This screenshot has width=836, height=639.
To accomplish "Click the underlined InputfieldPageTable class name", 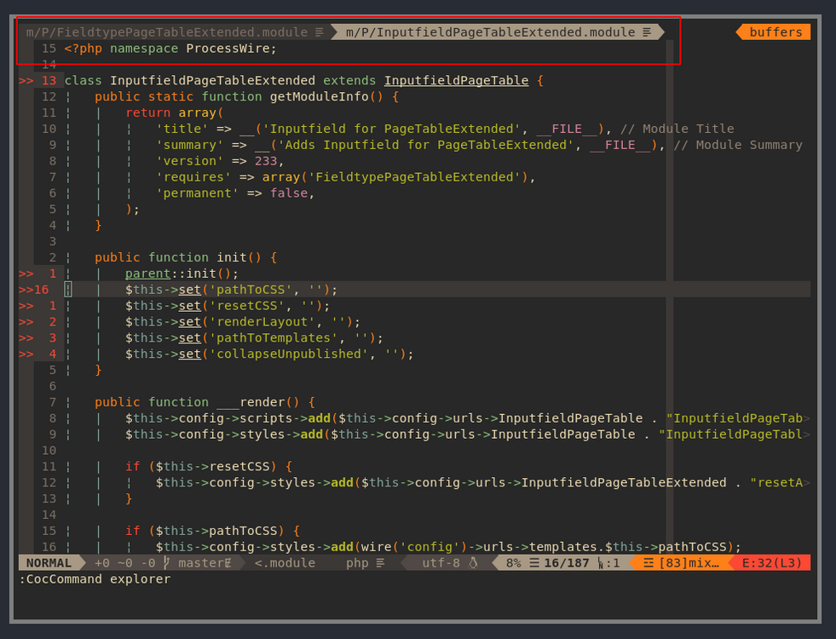I will click(456, 81).
